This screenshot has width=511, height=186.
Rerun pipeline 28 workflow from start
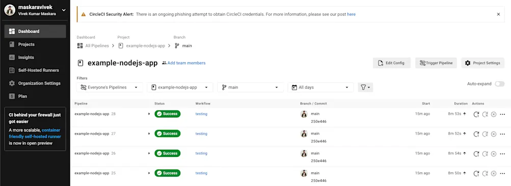pyautogui.click(x=476, y=114)
